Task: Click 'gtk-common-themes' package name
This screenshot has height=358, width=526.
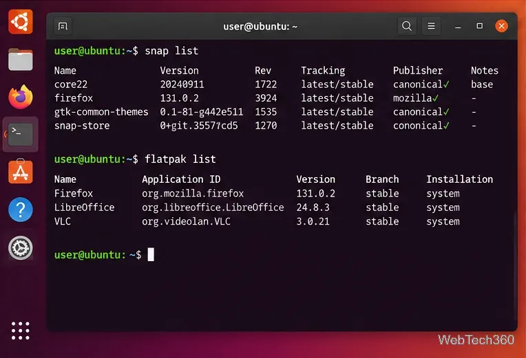Action: point(101,112)
